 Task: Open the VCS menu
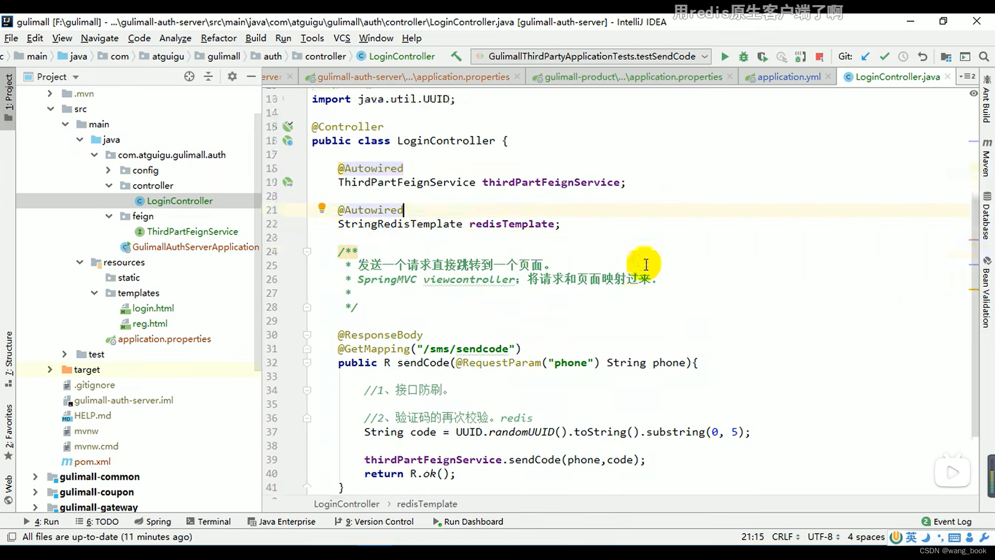342,38
